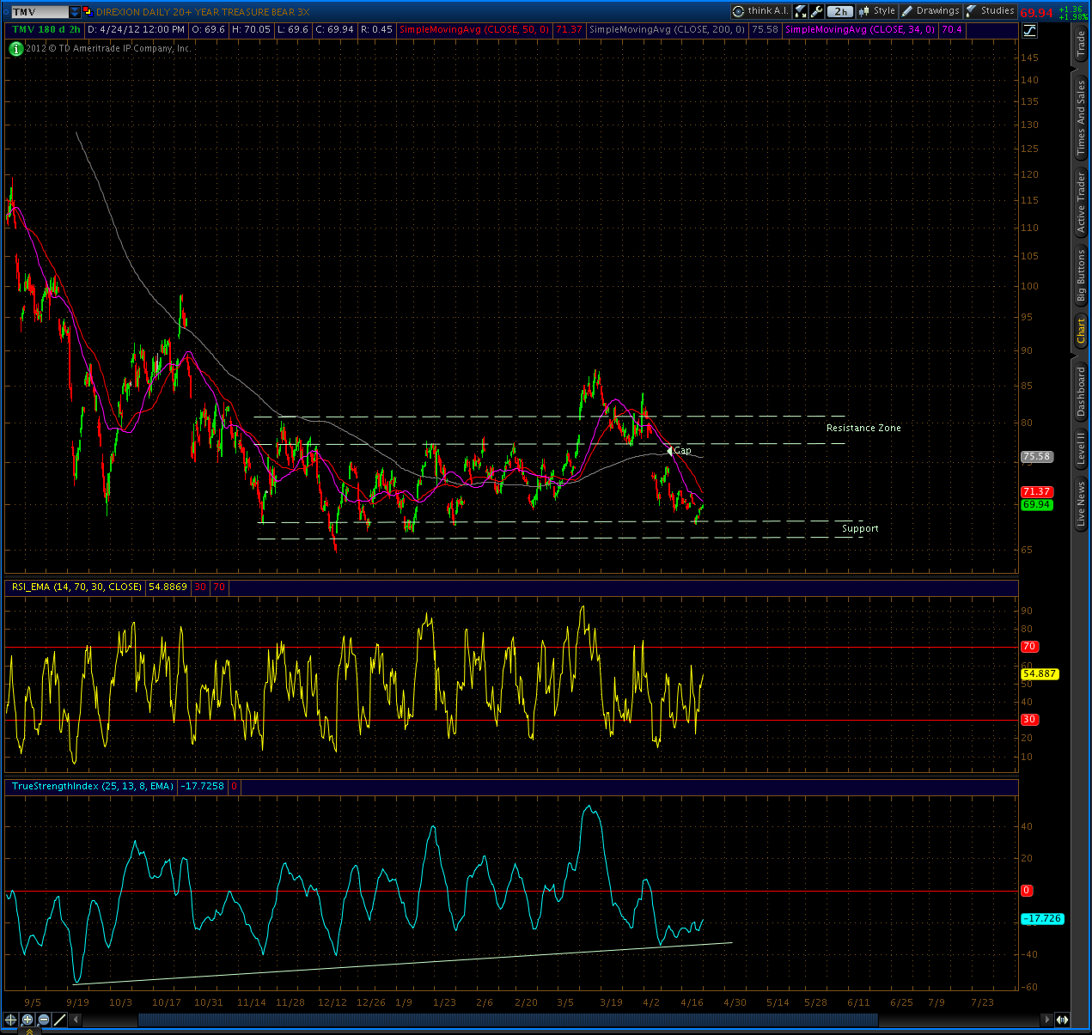Click the SimpleMovingAvg (CLOSE, 34, 0) label

pyautogui.click(x=860, y=30)
